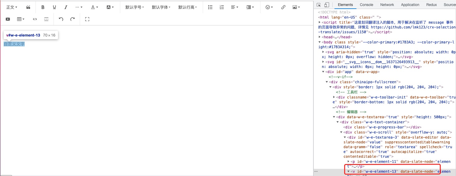Insert a numbered list
Viewport: 456px width, 176px height.
point(222,7)
